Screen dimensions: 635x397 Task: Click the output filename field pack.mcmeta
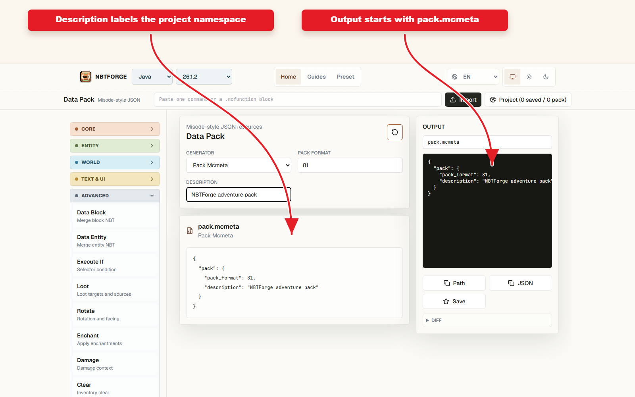tap(487, 142)
